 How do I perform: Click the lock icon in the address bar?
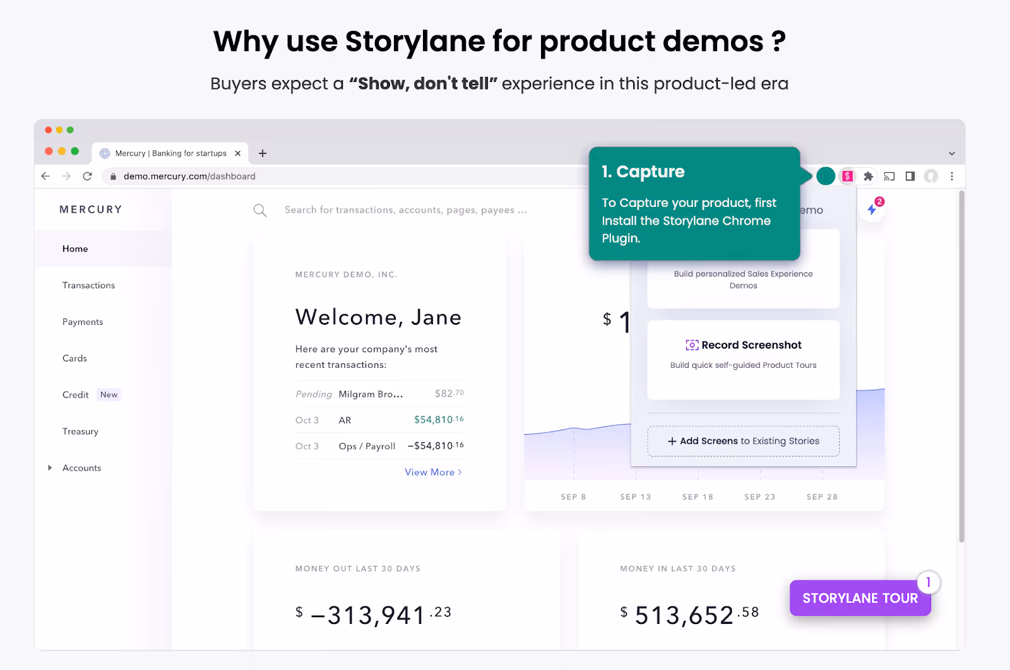(112, 176)
